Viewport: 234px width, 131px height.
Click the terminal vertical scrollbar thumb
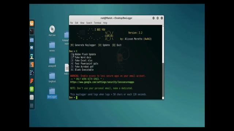click(163, 80)
